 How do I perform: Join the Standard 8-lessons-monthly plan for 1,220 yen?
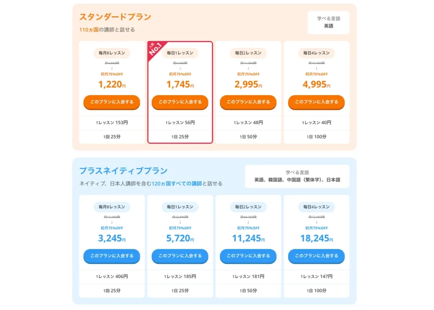[111, 102]
